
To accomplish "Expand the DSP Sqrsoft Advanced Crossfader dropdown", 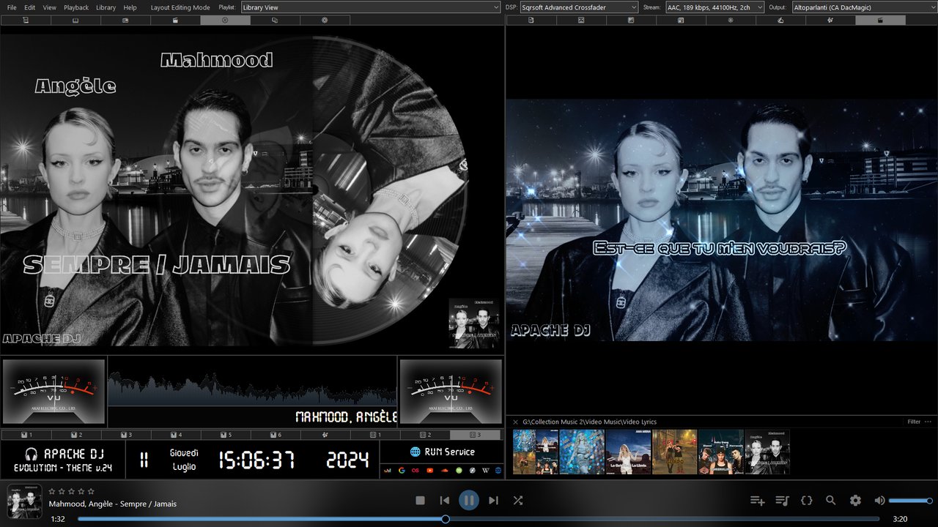I will [x=579, y=7].
